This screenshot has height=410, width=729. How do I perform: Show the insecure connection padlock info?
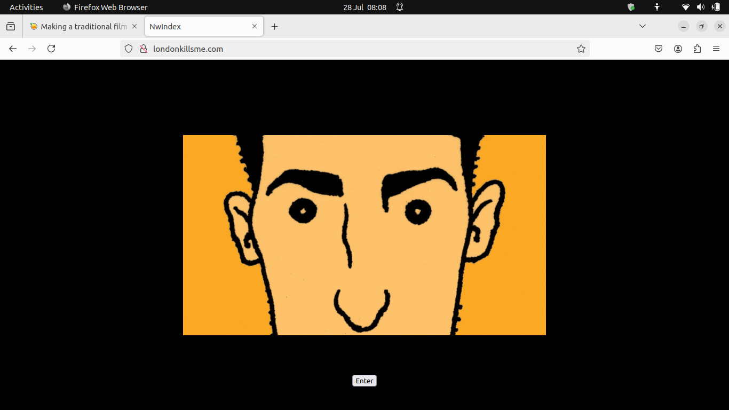[x=143, y=49]
